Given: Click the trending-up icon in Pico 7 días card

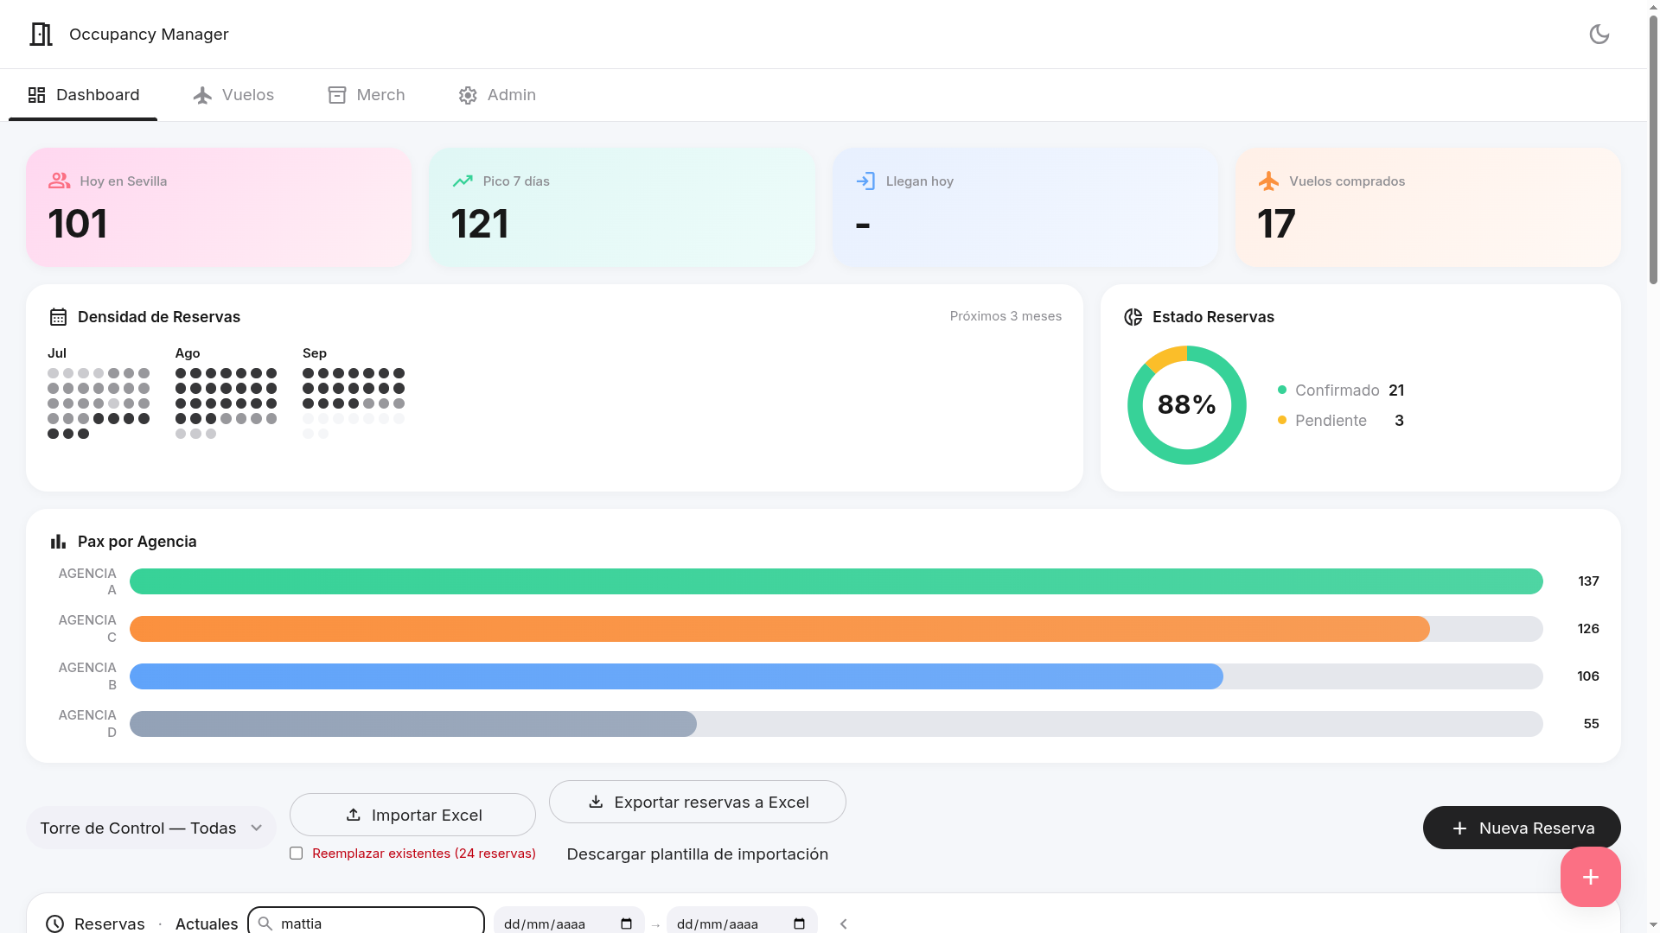Looking at the screenshot, I should [x=463, y=181].
